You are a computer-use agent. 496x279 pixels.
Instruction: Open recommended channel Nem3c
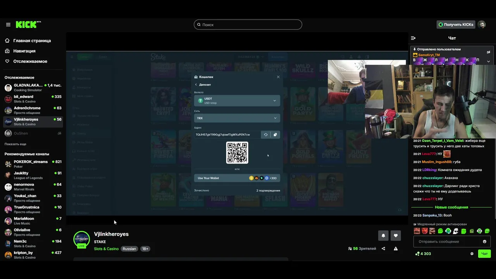point(33,243)
